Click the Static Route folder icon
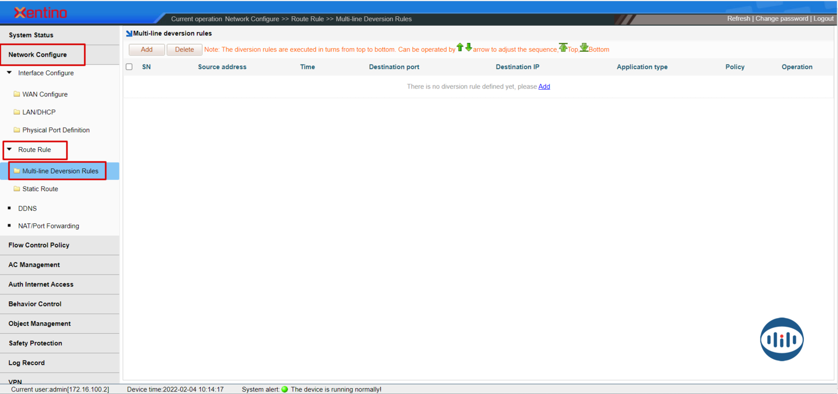The width and height of the screenshot is (838, 394). click(x=17, y=189)
